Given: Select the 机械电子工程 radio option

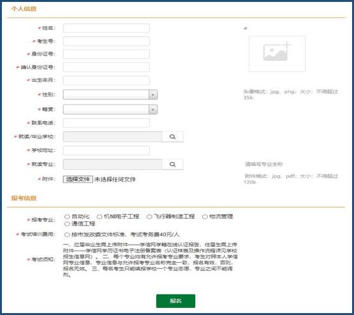Looking at the screenshot, I should [100, 217].
